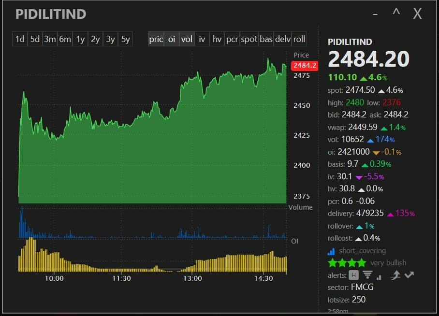Click the 10:00 time axis label

(54, 278)
